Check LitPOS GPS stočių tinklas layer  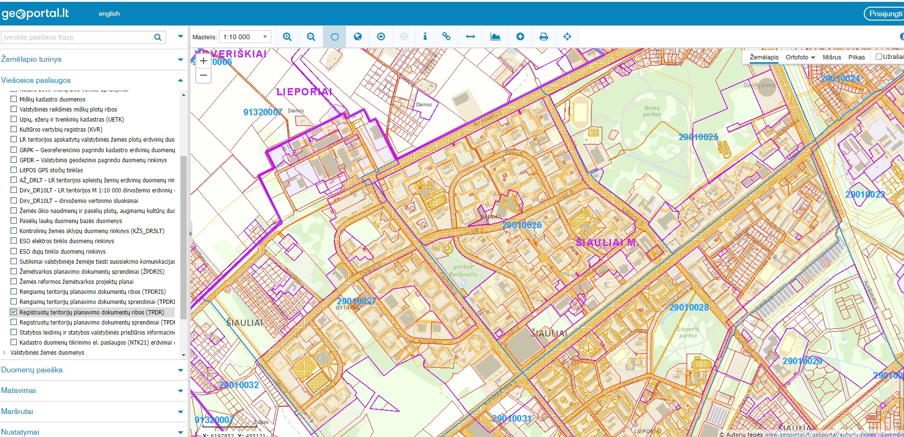tap(13, 170)
